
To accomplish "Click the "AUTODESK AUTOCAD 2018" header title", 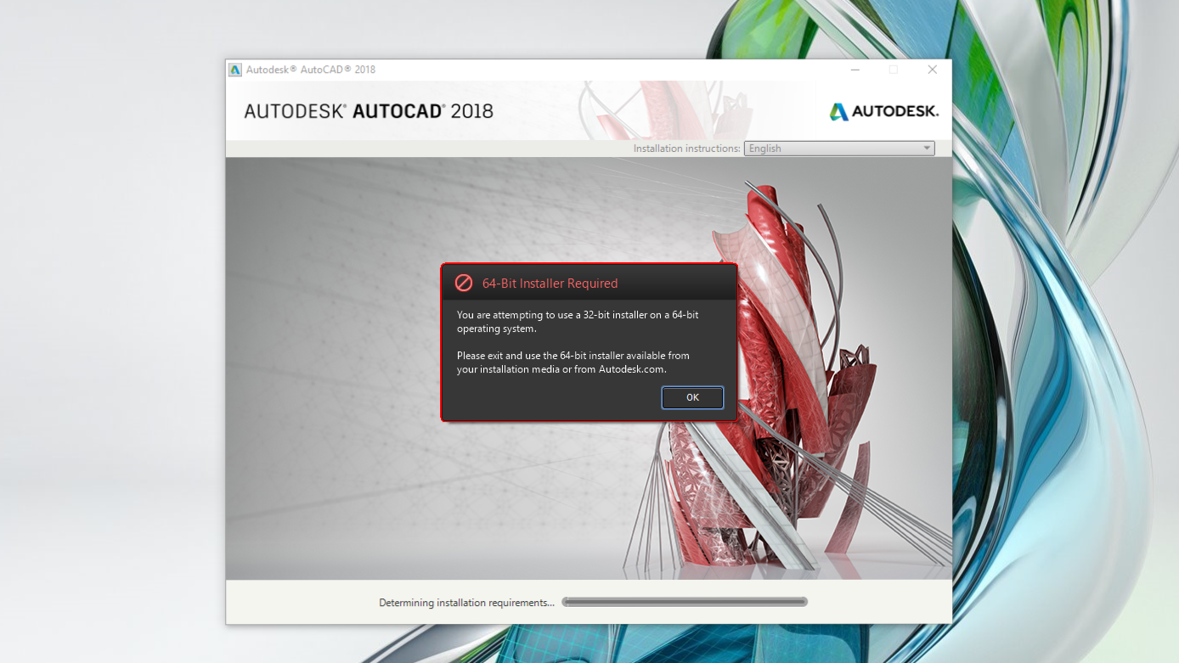I will pyautogui.click(x=369, y=111).
